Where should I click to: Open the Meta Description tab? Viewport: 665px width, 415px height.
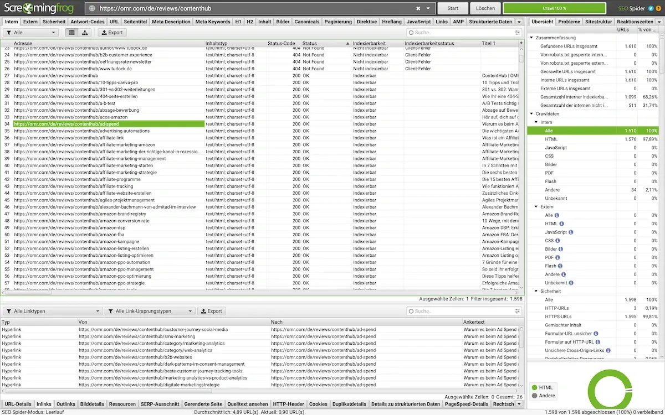(x=171, y=22)
